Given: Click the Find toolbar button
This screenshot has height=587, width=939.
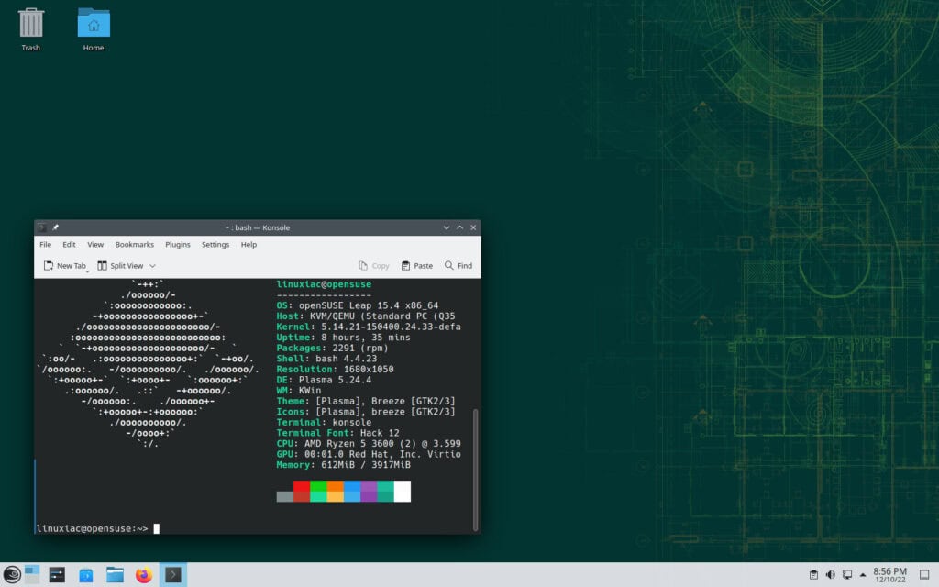Looking at the screenshot, I should (458, 265).
